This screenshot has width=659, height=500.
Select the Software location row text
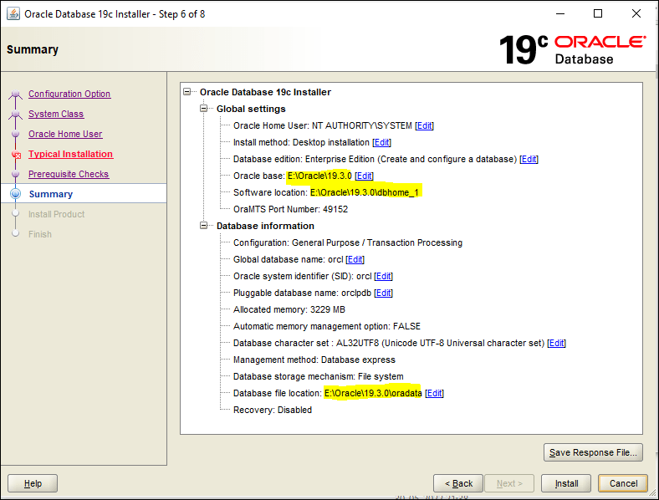326,192
